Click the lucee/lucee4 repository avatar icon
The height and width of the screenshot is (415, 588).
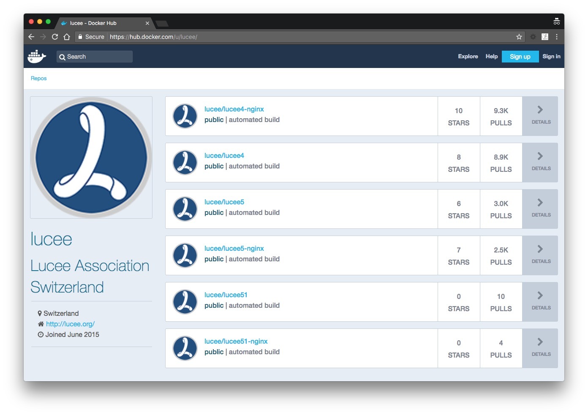coord(185,163)
